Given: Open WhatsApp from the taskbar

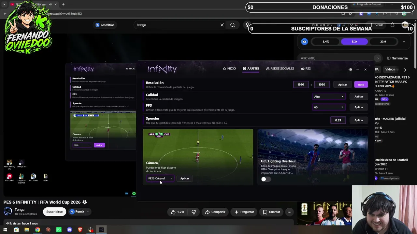Looking at the screenshot, I should pos(59,230).
